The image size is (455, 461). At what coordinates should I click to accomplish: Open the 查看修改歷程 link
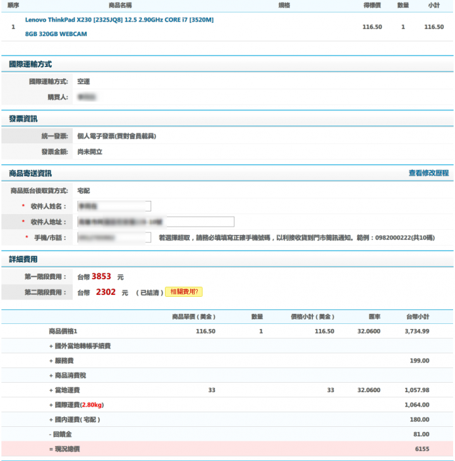pos(428,173)
